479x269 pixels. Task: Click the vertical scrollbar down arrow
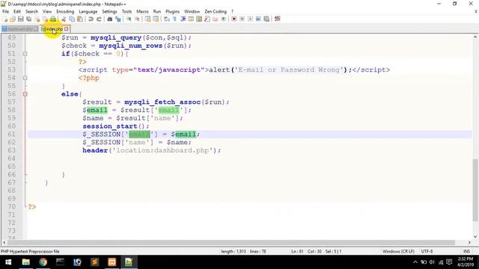coord(475,236)
